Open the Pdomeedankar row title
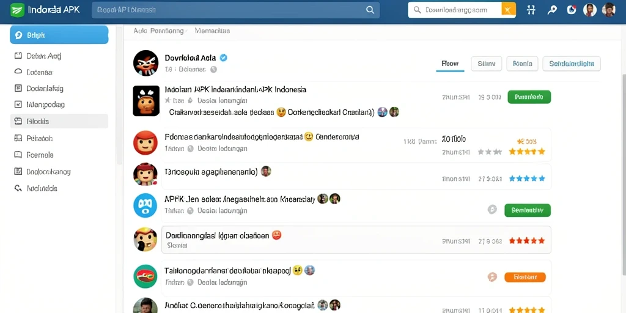Image resolution: width=626 pixels, height=313 pixels. click(x=233, y=137)
